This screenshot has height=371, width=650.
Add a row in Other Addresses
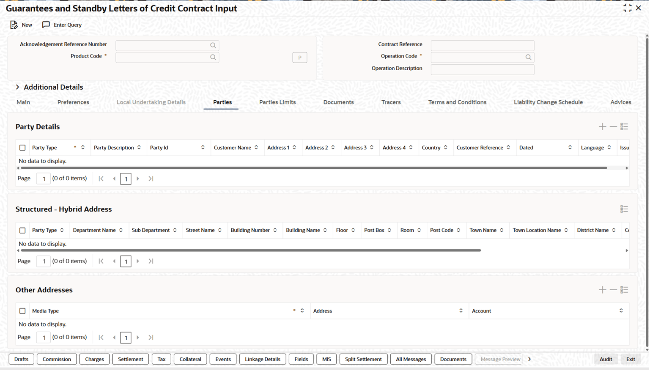pos(602,290)
